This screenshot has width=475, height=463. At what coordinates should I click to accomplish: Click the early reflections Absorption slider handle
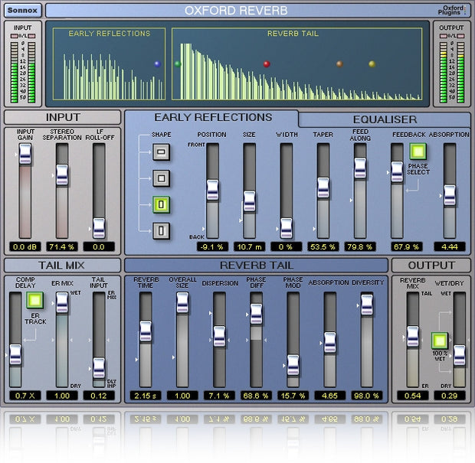click(x=450, y=195)
